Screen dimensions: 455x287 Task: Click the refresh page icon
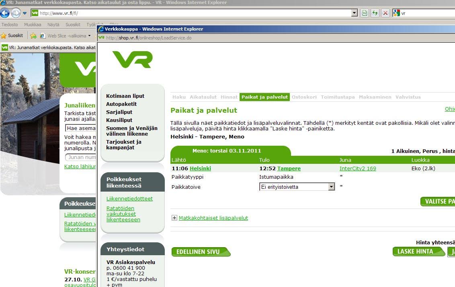pos(375,13)
